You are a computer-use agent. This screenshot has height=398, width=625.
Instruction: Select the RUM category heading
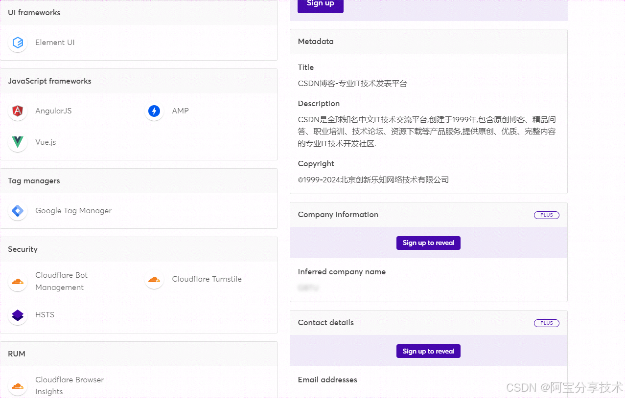click(17, 354)
